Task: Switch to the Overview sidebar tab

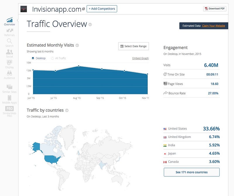Action: point(9,22)
